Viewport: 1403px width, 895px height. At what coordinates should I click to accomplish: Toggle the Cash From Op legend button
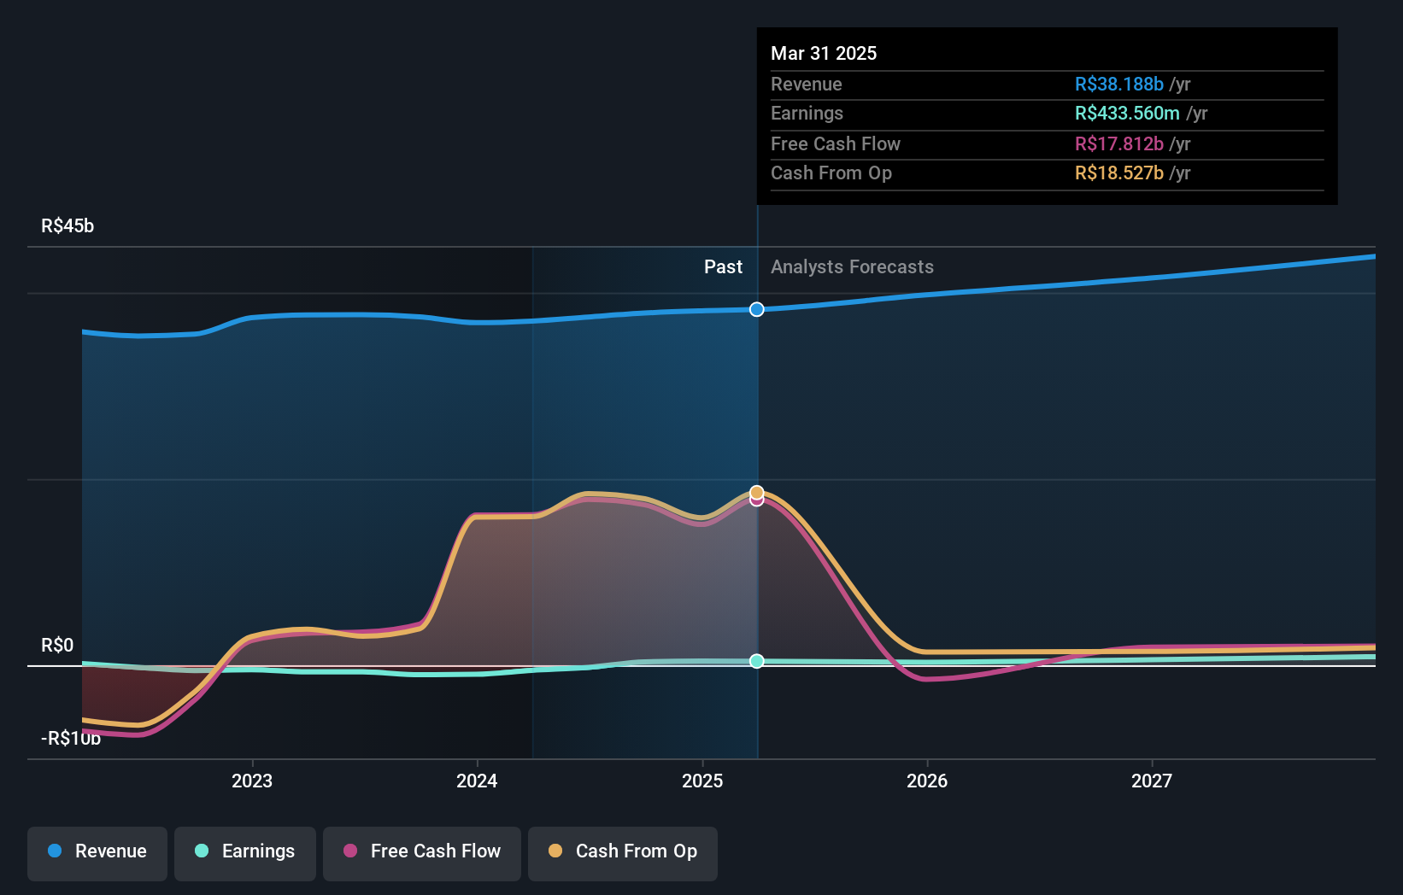(x=623, y=853)
